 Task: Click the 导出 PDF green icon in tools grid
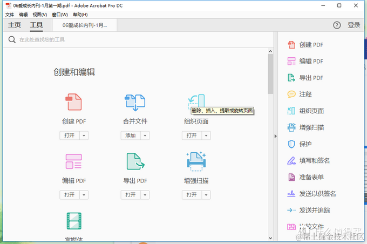(x=135, y=161)
